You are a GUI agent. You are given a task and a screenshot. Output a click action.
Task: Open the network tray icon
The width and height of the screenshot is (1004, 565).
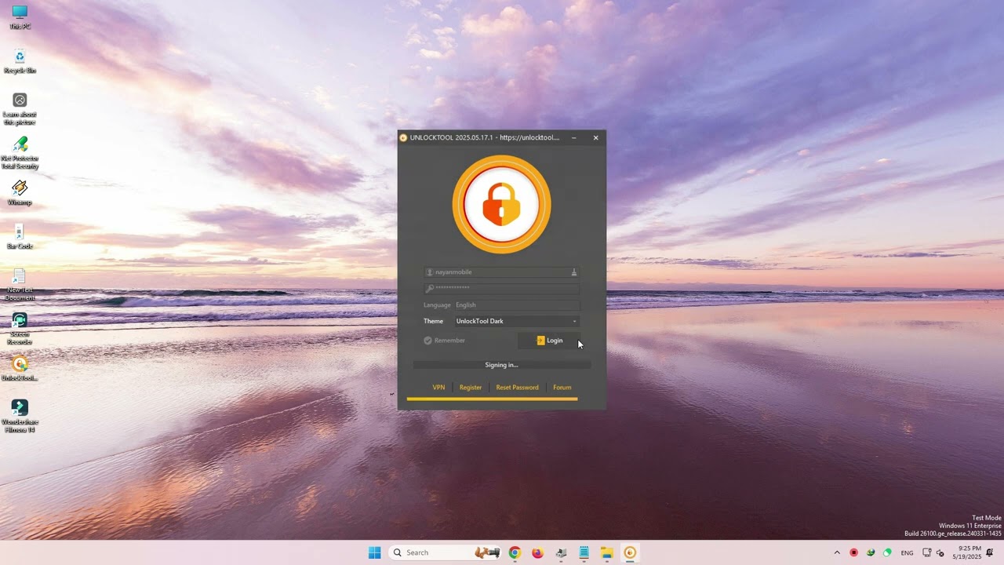coord(928,552)
